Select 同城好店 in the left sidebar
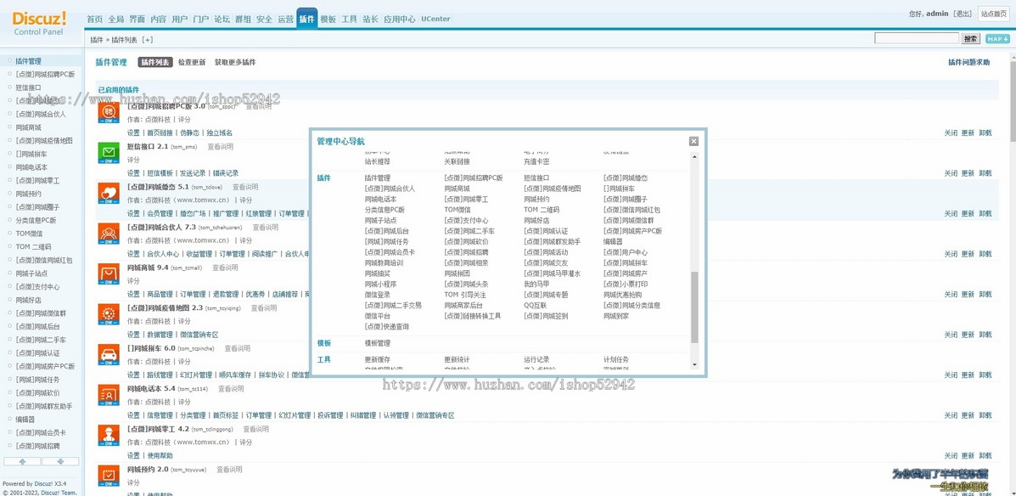 pyautogui.click(x=29, y=300)
